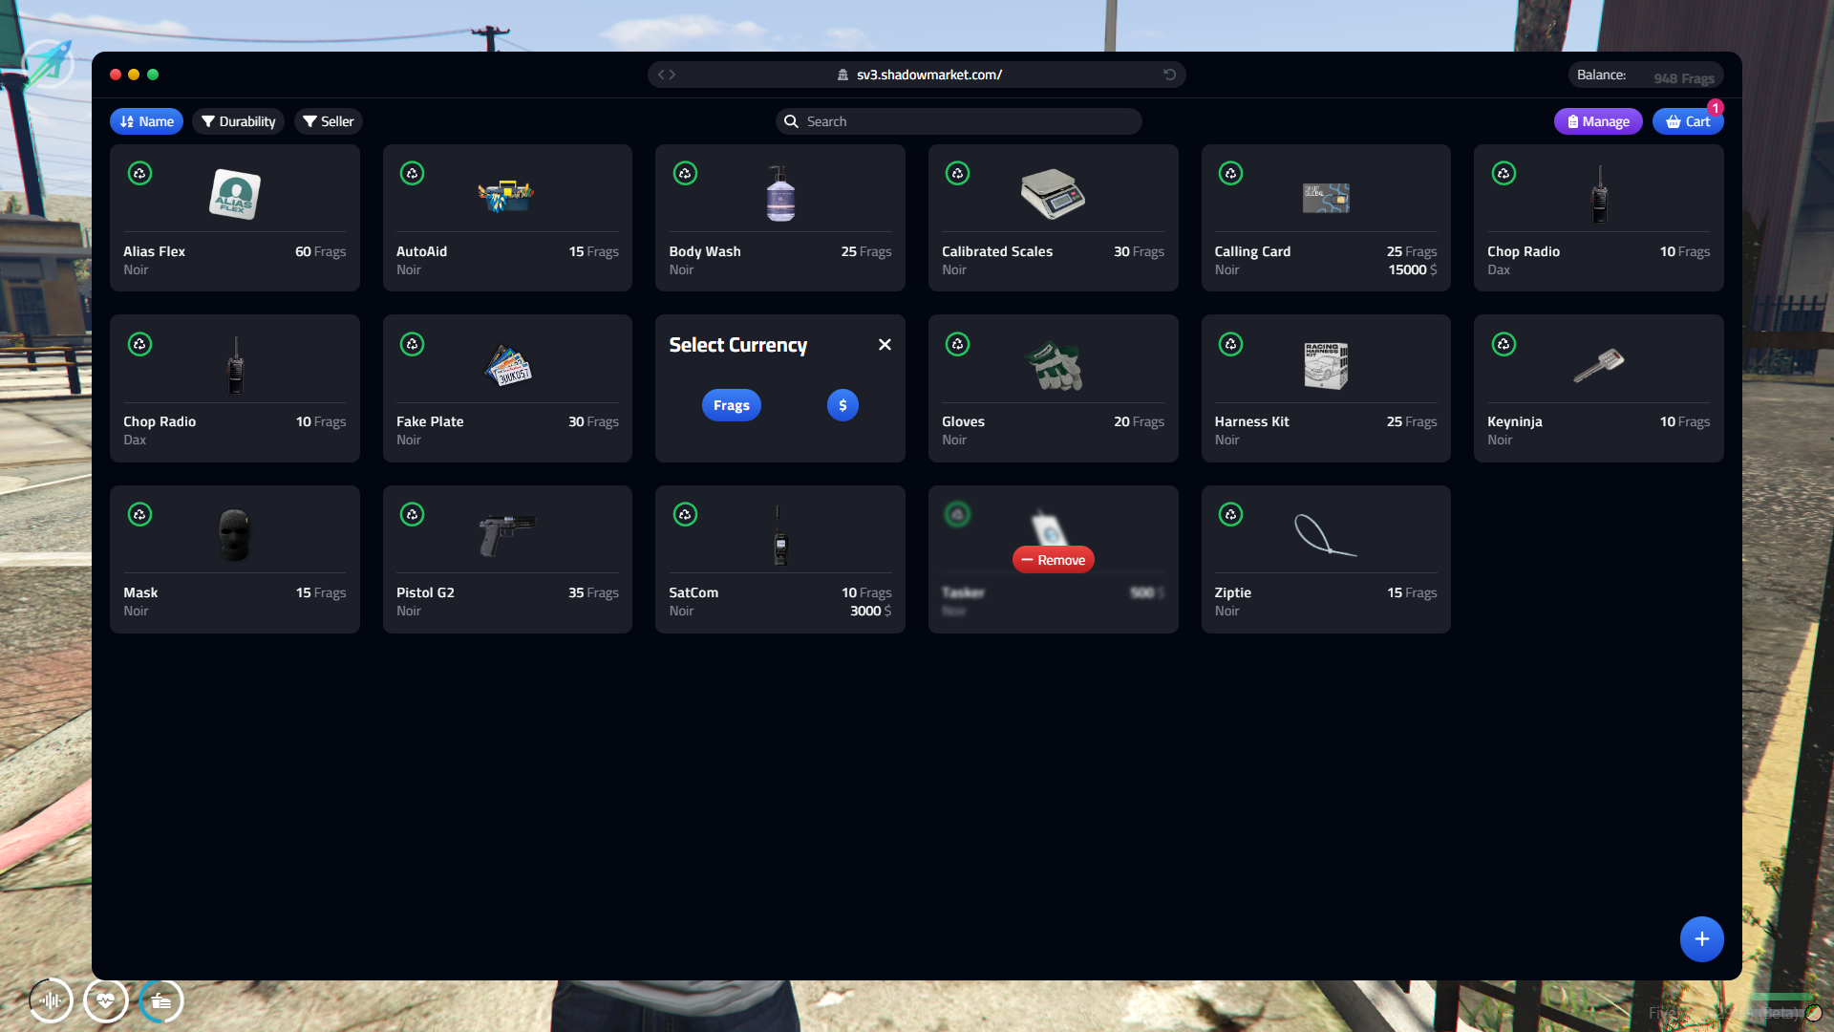This screenshot has width=1834, height=1032.
Task: Click the rocket logo icon
Action: point(48,64)
